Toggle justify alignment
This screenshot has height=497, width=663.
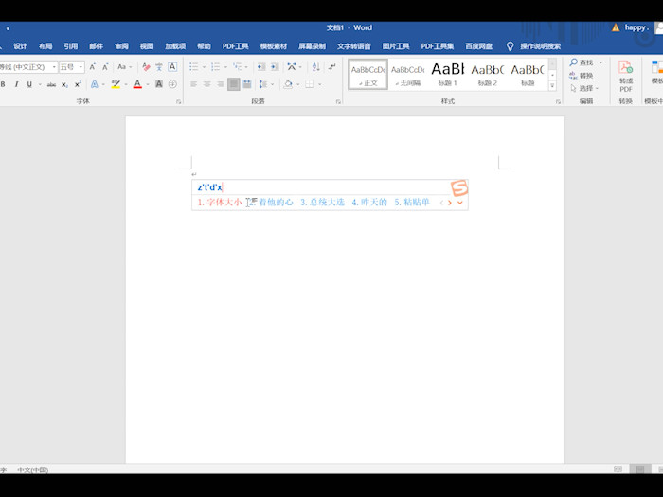tap(234, 84)
